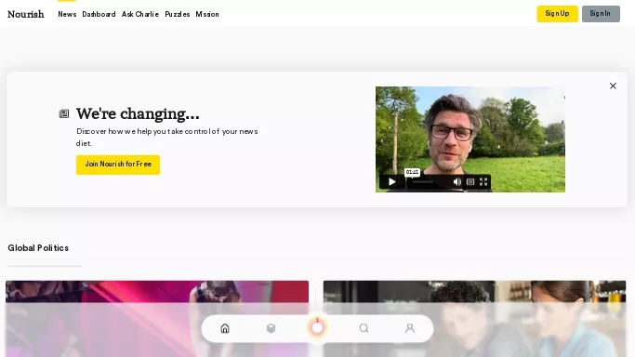Close the We're changing banner

click(613, 86)
